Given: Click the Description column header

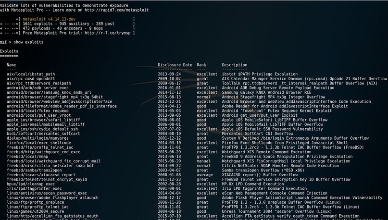Looking at the screenshot, I should [x=235, y=65].
